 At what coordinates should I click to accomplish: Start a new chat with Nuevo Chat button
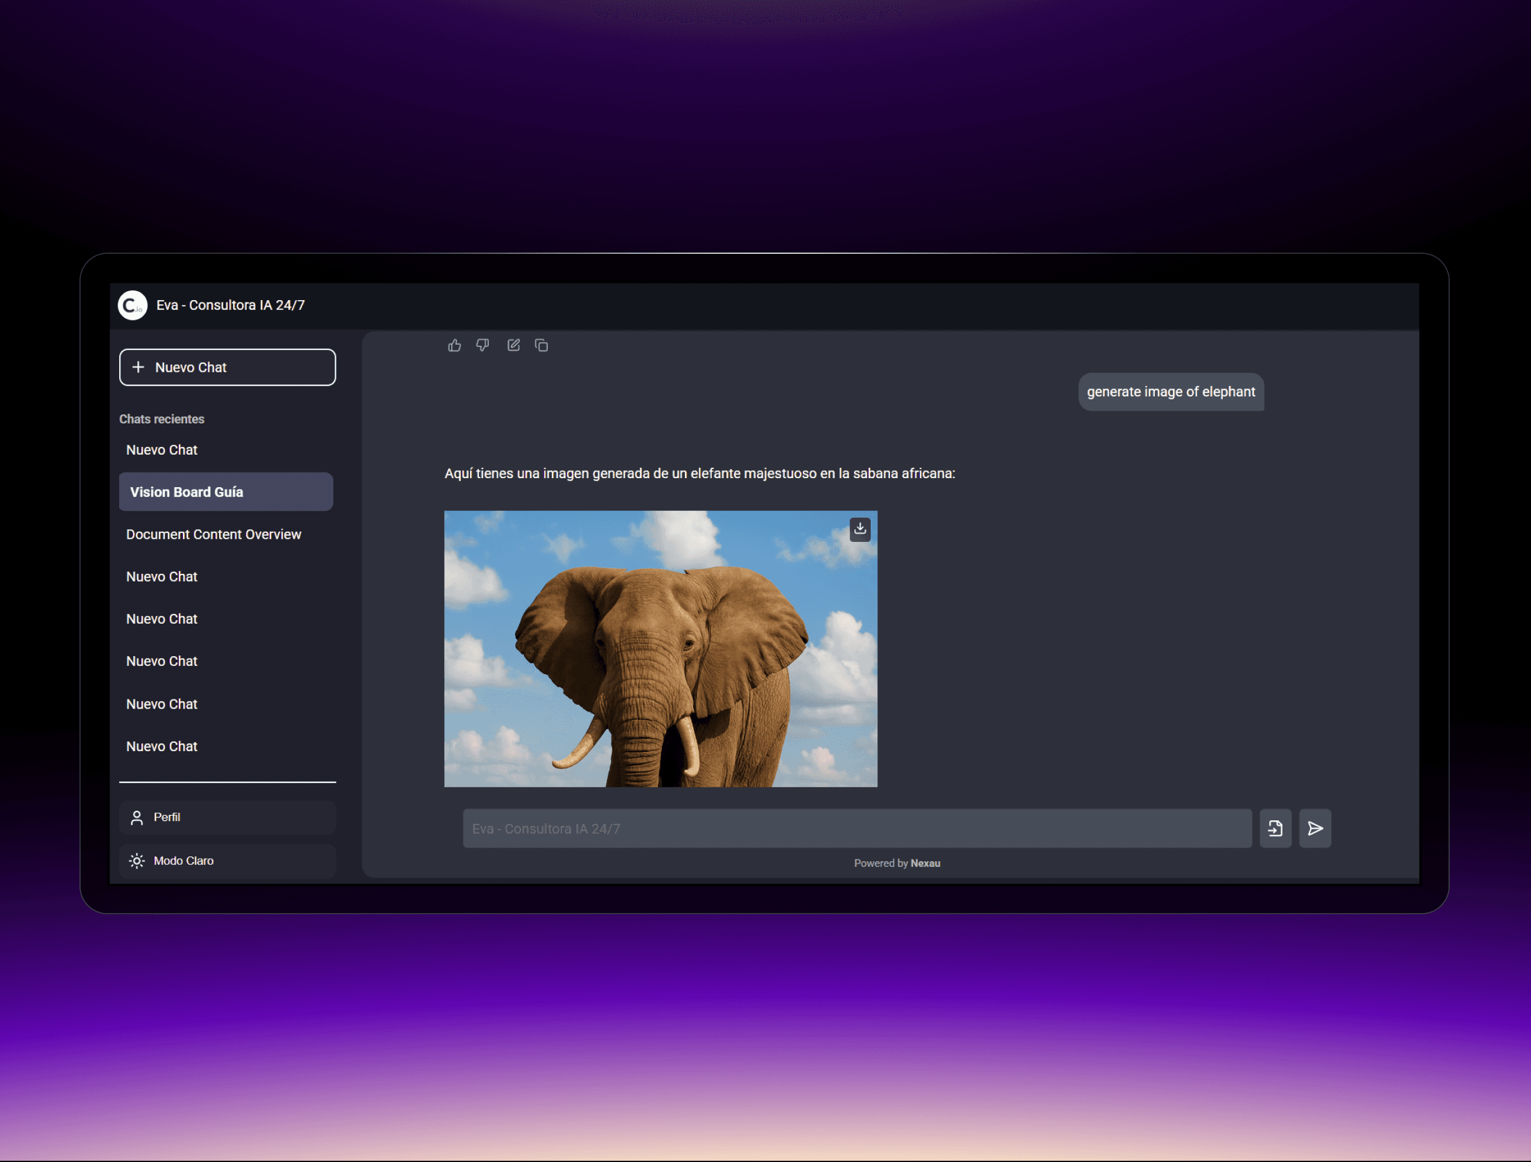(227, 367)
